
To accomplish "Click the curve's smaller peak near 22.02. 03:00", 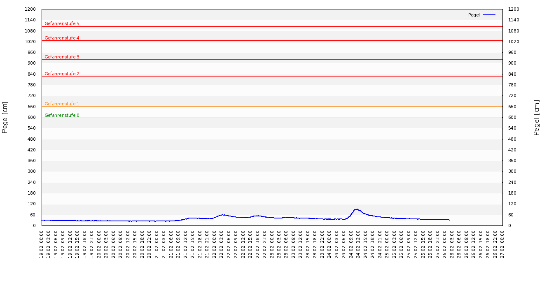I will (222, 214).
